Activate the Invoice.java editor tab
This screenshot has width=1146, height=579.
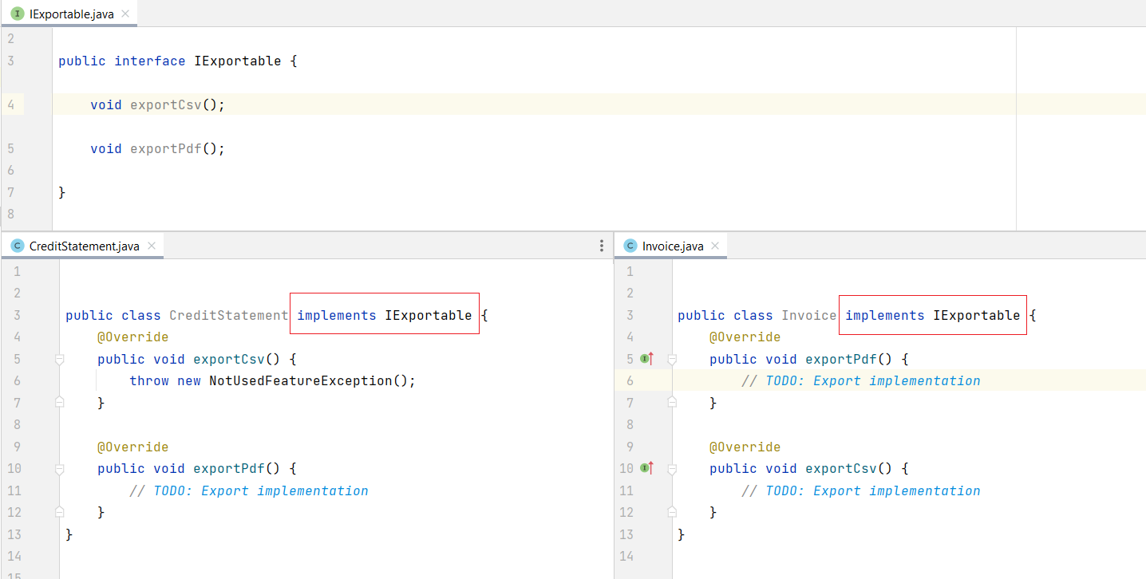click(x=673, y=246)
